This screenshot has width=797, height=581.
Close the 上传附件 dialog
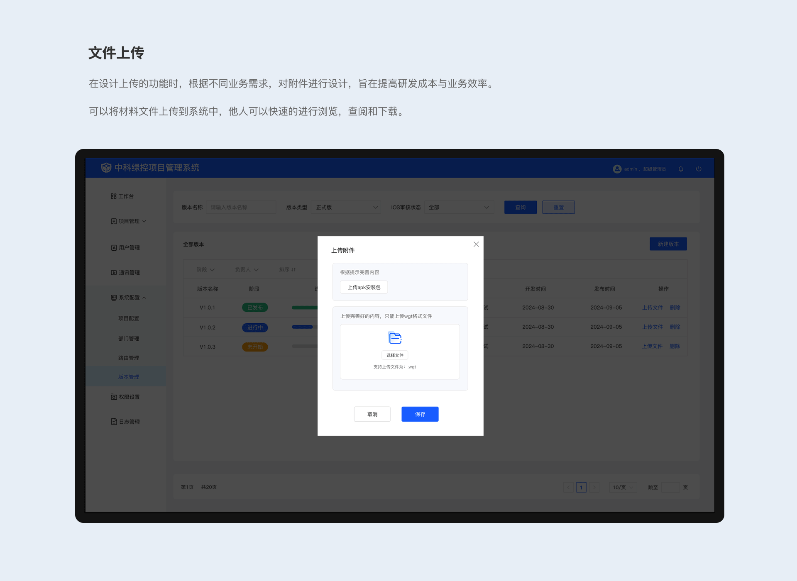[476, 244]
